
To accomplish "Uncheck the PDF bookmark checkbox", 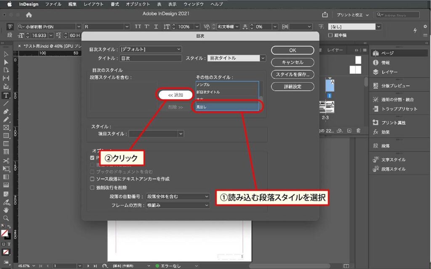I will coord(92,158).
